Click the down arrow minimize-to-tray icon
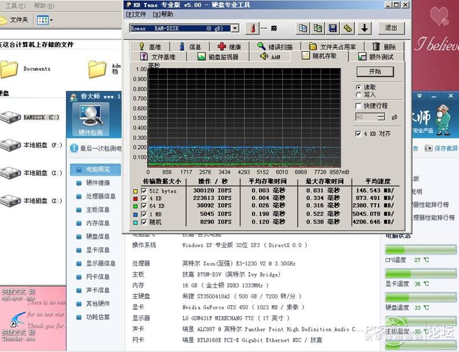Image resolution: width=459 pixels, height=352 pixels. (x=364, y=28)
